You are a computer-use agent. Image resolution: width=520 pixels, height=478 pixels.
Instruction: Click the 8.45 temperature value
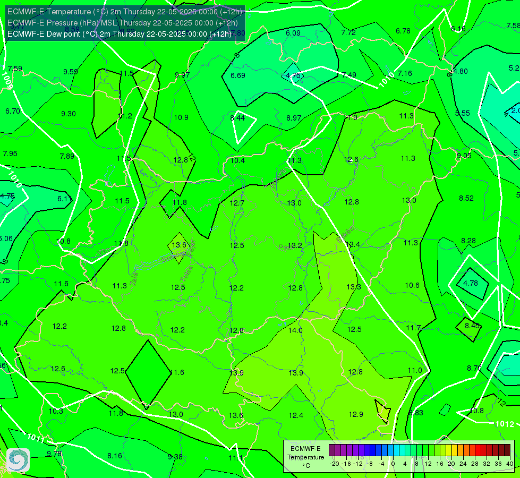[472, 326]
